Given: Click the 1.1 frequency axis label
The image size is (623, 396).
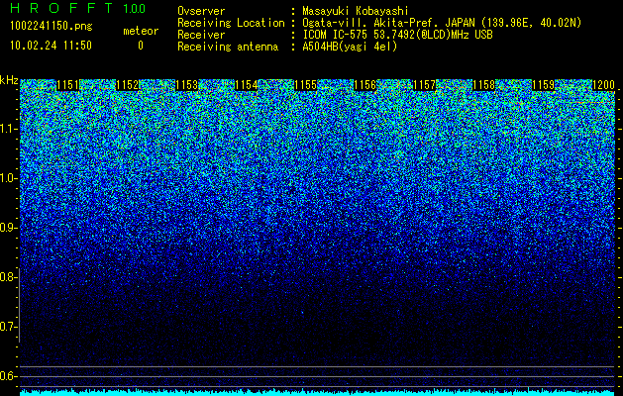Looking at the screenshot, I should (8, 129).
